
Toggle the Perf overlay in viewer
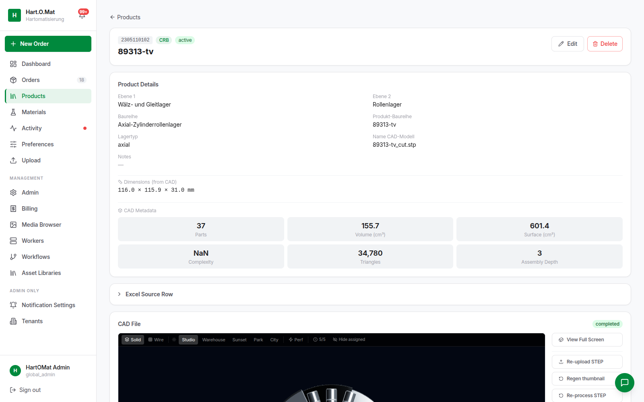pos(296,340)
